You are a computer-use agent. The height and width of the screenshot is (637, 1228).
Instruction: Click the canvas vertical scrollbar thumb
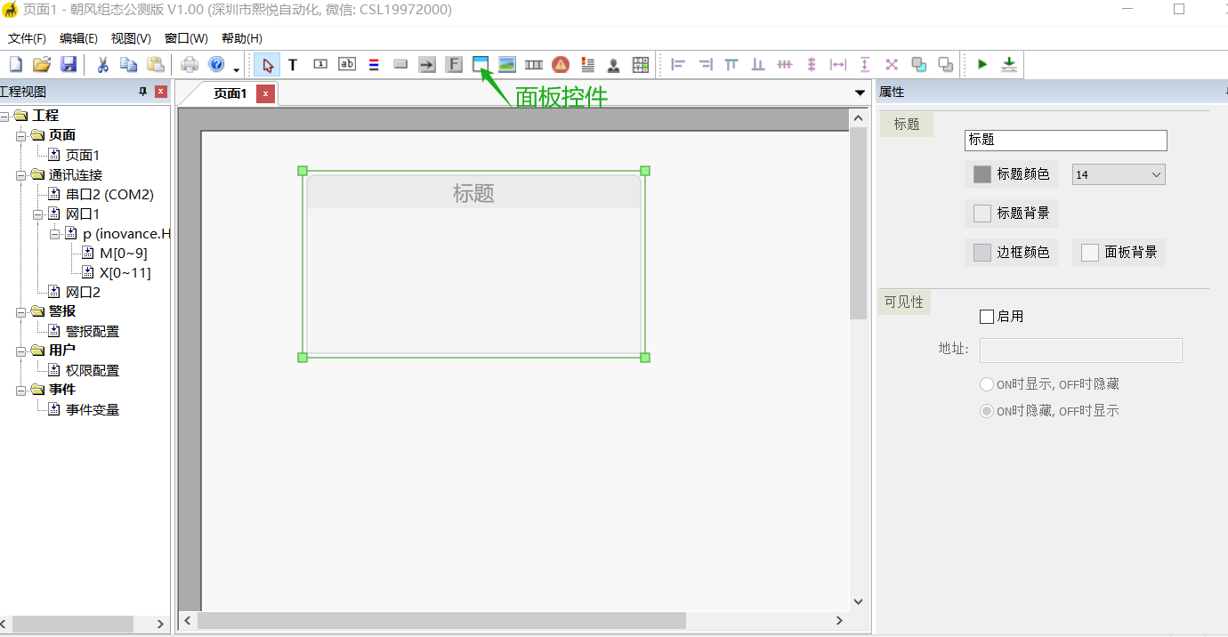(858, 223)
